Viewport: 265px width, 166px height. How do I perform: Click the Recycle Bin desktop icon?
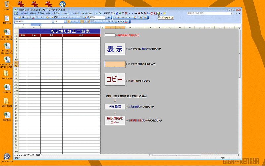tap(7, 6)
